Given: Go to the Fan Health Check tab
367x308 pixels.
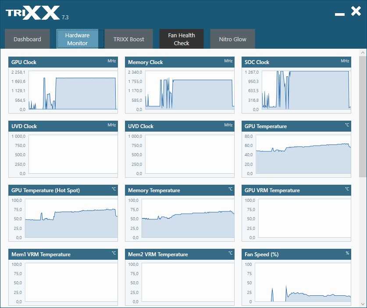Looking at the screenshot, I should (181, 39).
